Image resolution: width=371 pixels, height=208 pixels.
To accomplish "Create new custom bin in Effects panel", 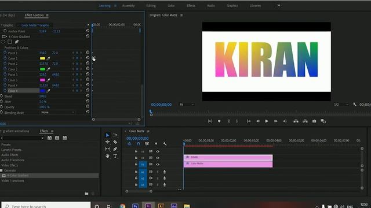I will pyautogui.click(x=86, y=194).
